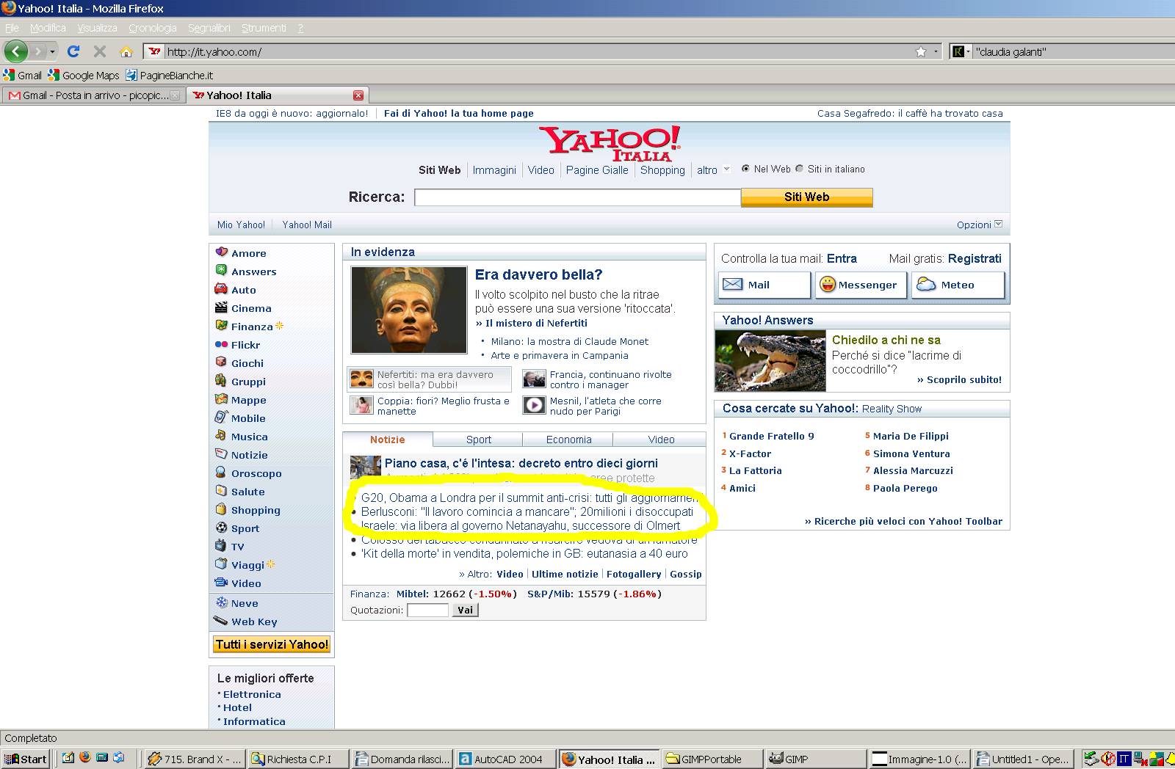Open Mail via the envelope icon

pyautogui.click(x=733, y=285)
